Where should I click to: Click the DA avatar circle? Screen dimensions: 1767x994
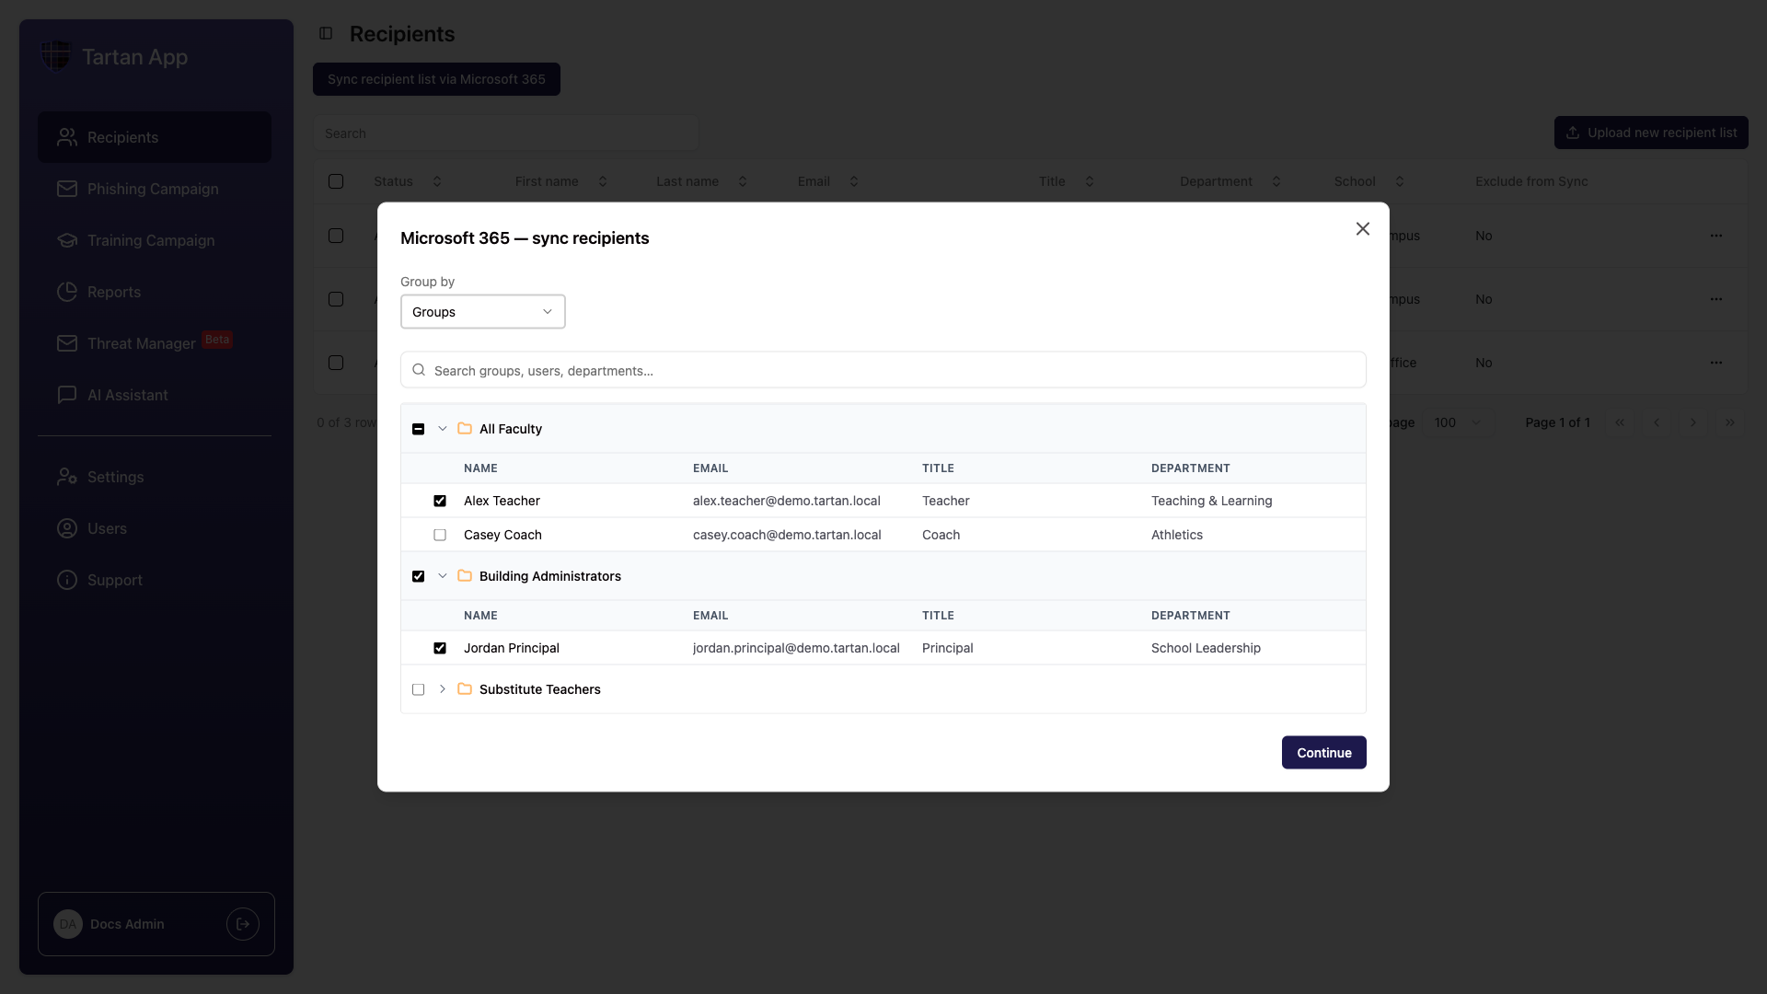[68, 924]
